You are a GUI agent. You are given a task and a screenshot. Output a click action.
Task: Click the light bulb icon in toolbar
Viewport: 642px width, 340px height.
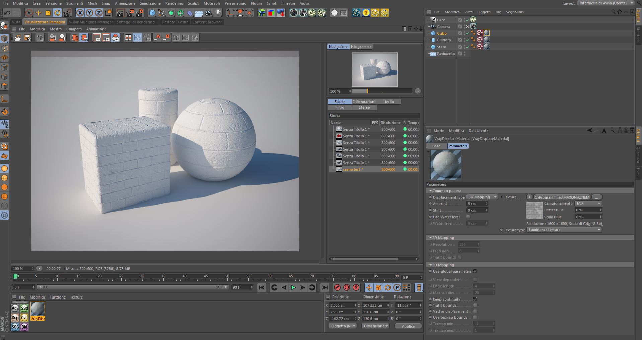pyautogui.click(x=218, y=13)
